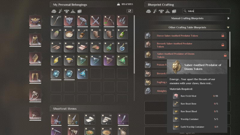This screenshot has width=240, height=135.
Task: Select the spear item in inventory
Action: 56,20
